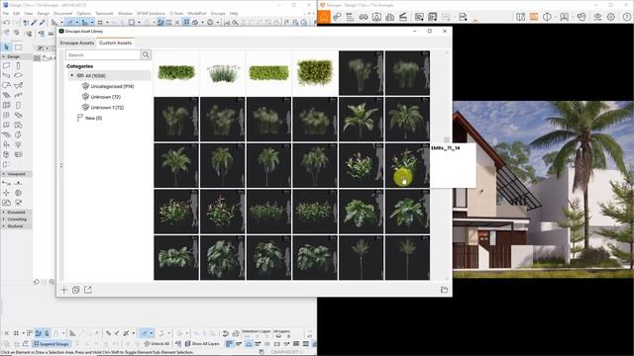Image resolution: width=634 pixels, height=356 pixels.
Task: Click the eyedropper pick-up parameters icon
Action: (35, 23)
